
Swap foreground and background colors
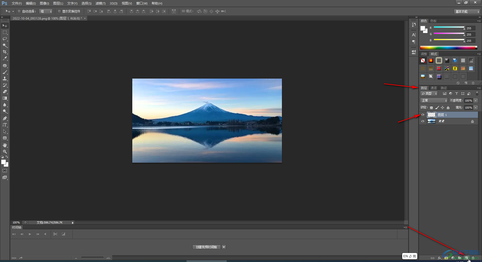[7, 157]
